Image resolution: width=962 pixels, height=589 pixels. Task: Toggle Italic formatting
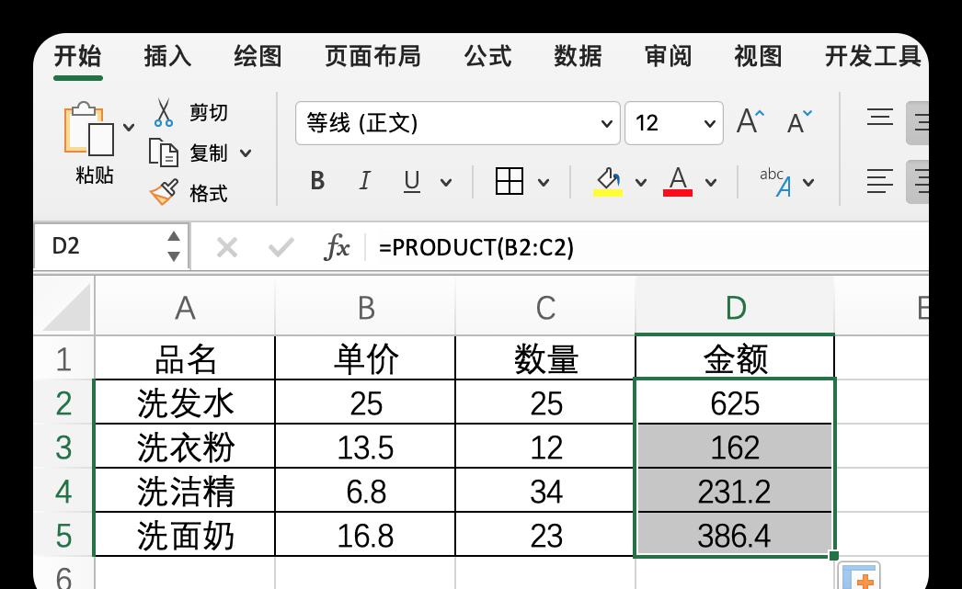point(364,181)
